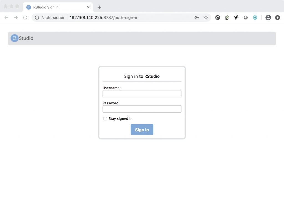Click the RStudio logo in header
Image resolution: width=284 pixels, height=202 pixels.
pyautogui.click(x=22, y=38)
